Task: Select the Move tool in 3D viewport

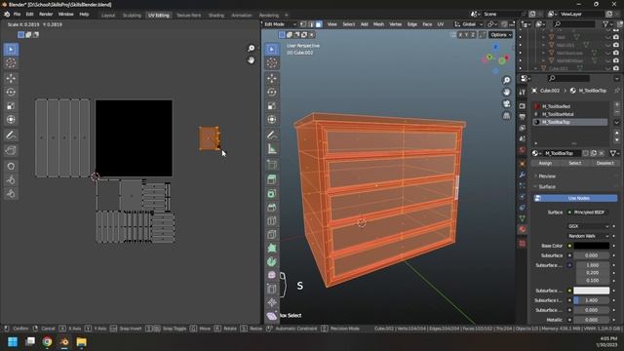Action: pos(272,78)
